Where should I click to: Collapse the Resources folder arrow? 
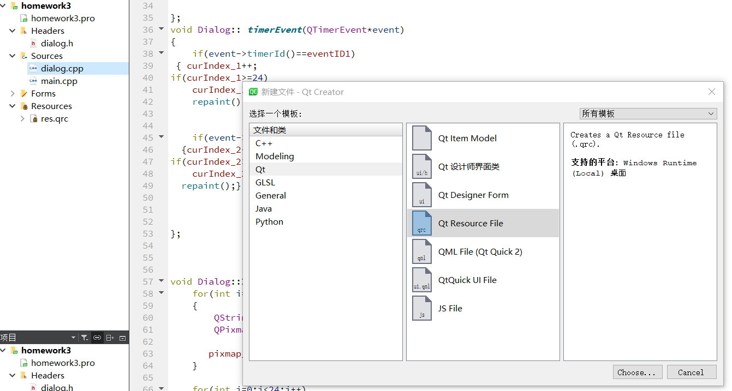tap(13, 106)
